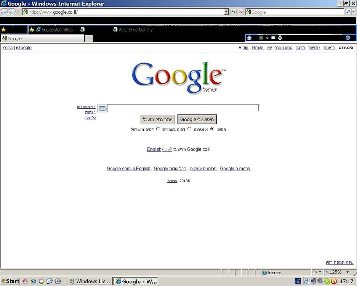Click the on-screen keyboard icon beside the search box

(x=102, y=108)
